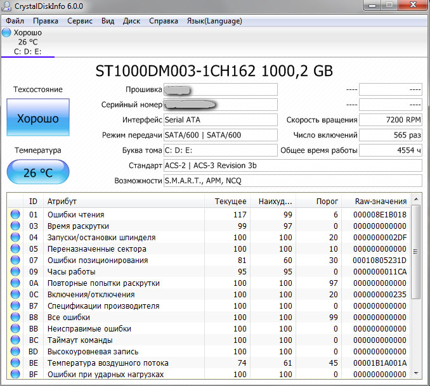Click the Текущее column header
430x386 pixels.
click(x=227, y=201)
